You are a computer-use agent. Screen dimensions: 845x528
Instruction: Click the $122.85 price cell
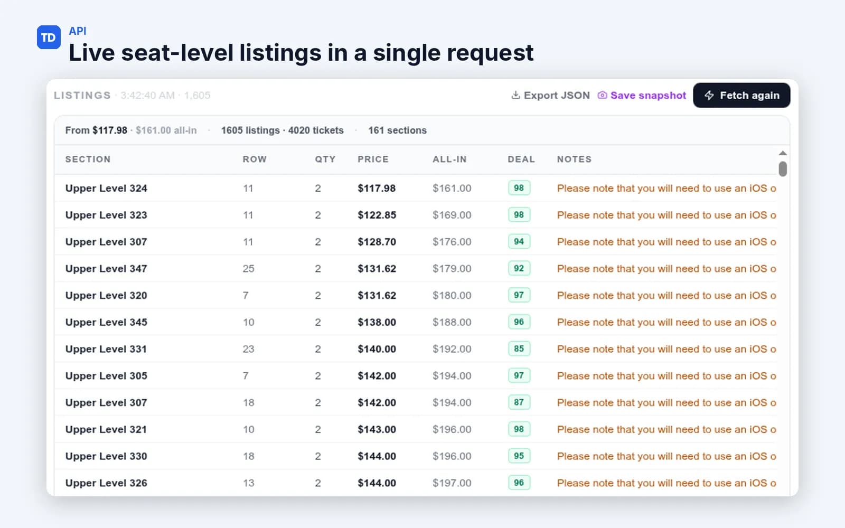coord(377,215)
